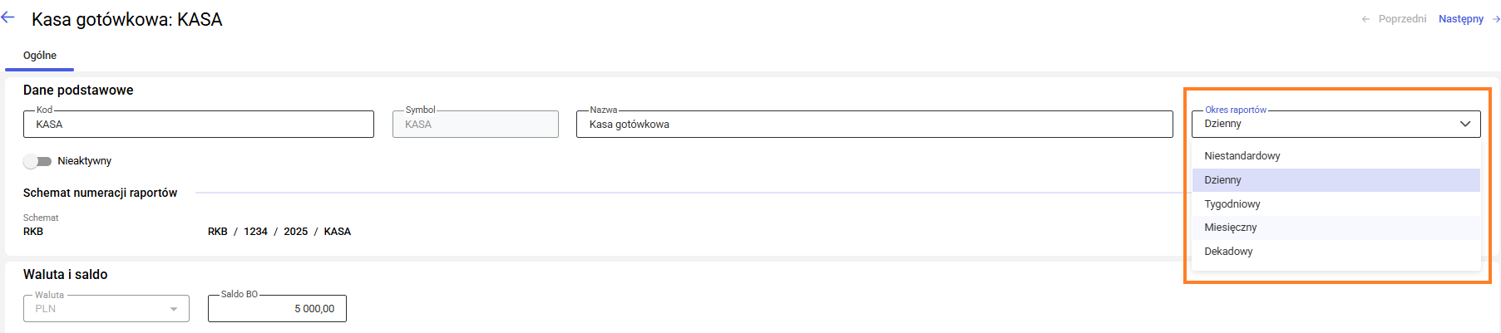Open the Waluta PLN dropdown
Screen dimensions: 1501x333
click(x=173, y=309)
